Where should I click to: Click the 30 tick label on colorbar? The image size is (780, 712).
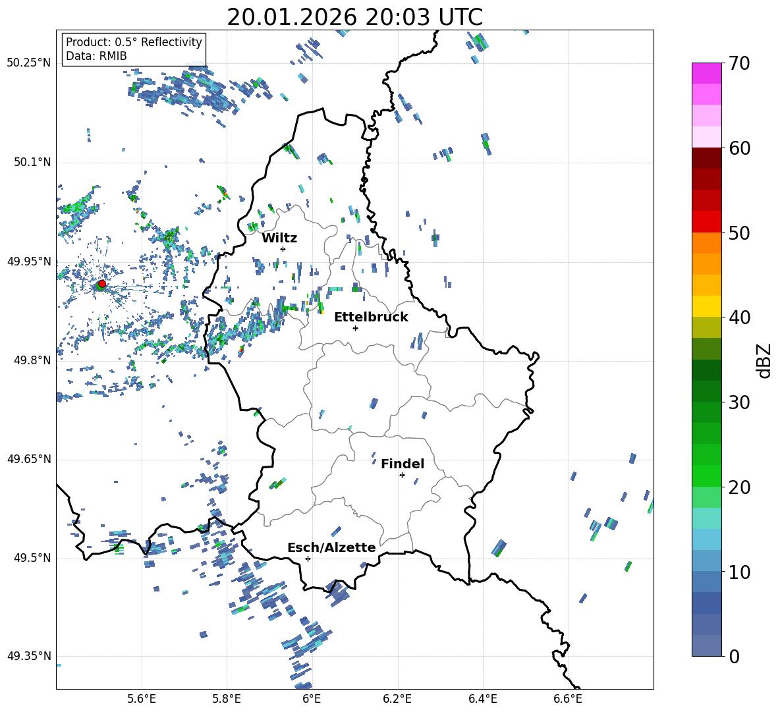738,402
